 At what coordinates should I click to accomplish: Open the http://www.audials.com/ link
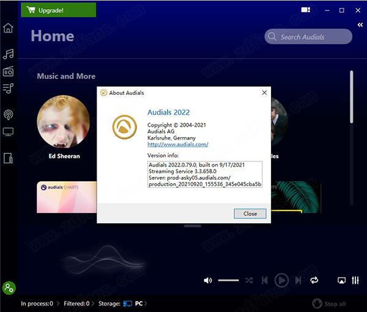point(178,144)
